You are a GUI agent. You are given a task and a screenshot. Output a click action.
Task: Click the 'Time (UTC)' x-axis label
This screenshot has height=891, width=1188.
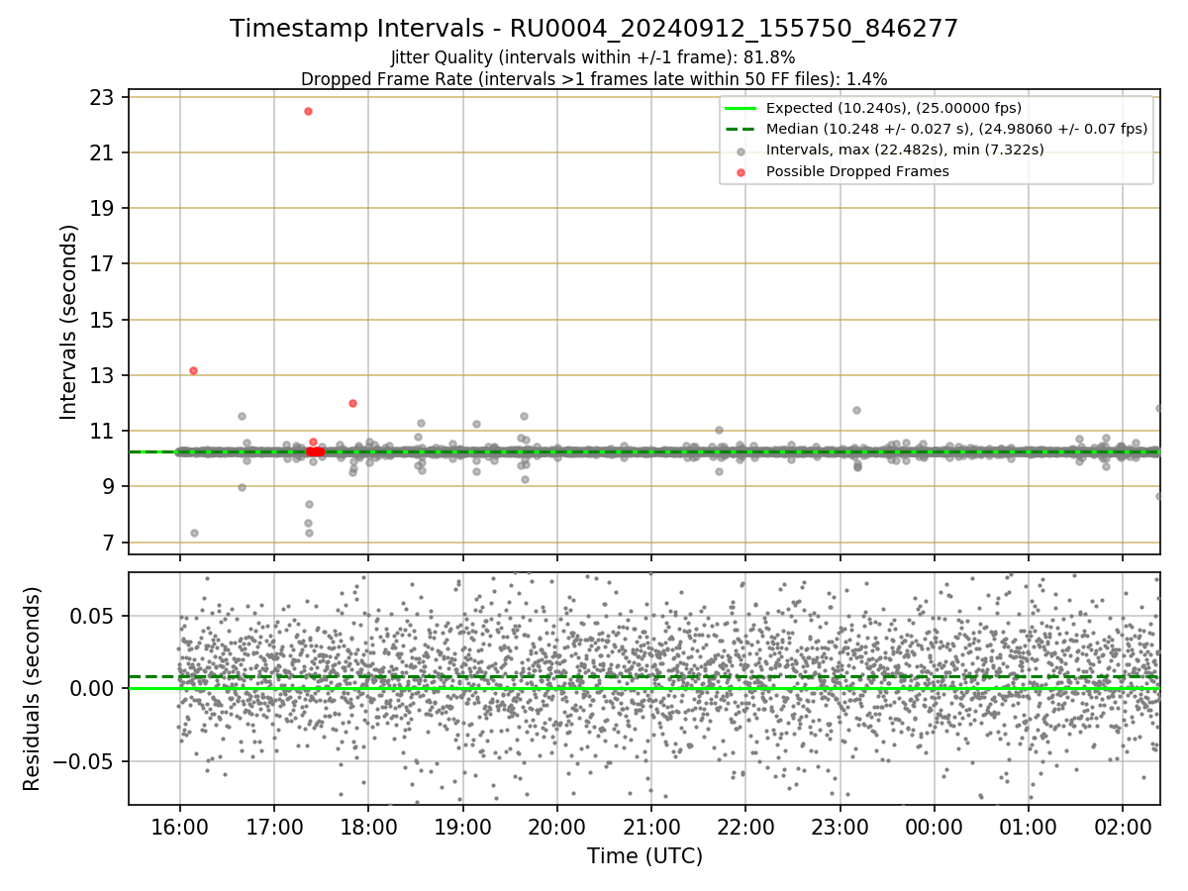pyautogui.click(x=644, y=856)
